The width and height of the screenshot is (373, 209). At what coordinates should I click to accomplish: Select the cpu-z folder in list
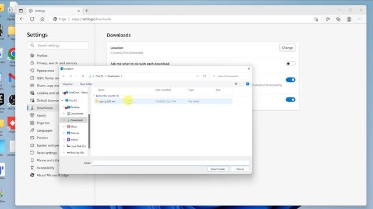pyautogui.click(x=163, y=101)
